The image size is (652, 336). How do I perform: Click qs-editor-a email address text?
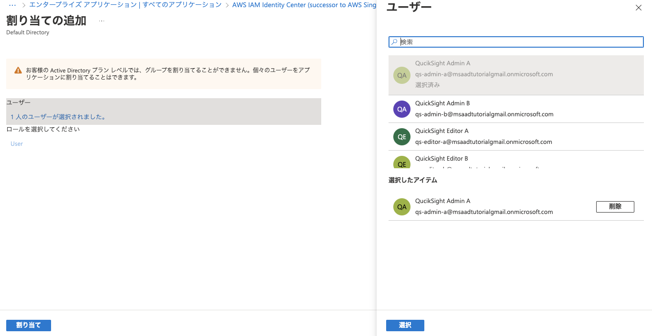click(x=484, y=142)
